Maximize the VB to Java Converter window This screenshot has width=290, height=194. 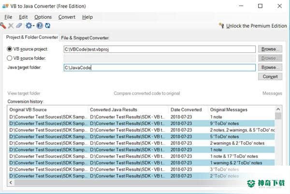pos(260,6)
